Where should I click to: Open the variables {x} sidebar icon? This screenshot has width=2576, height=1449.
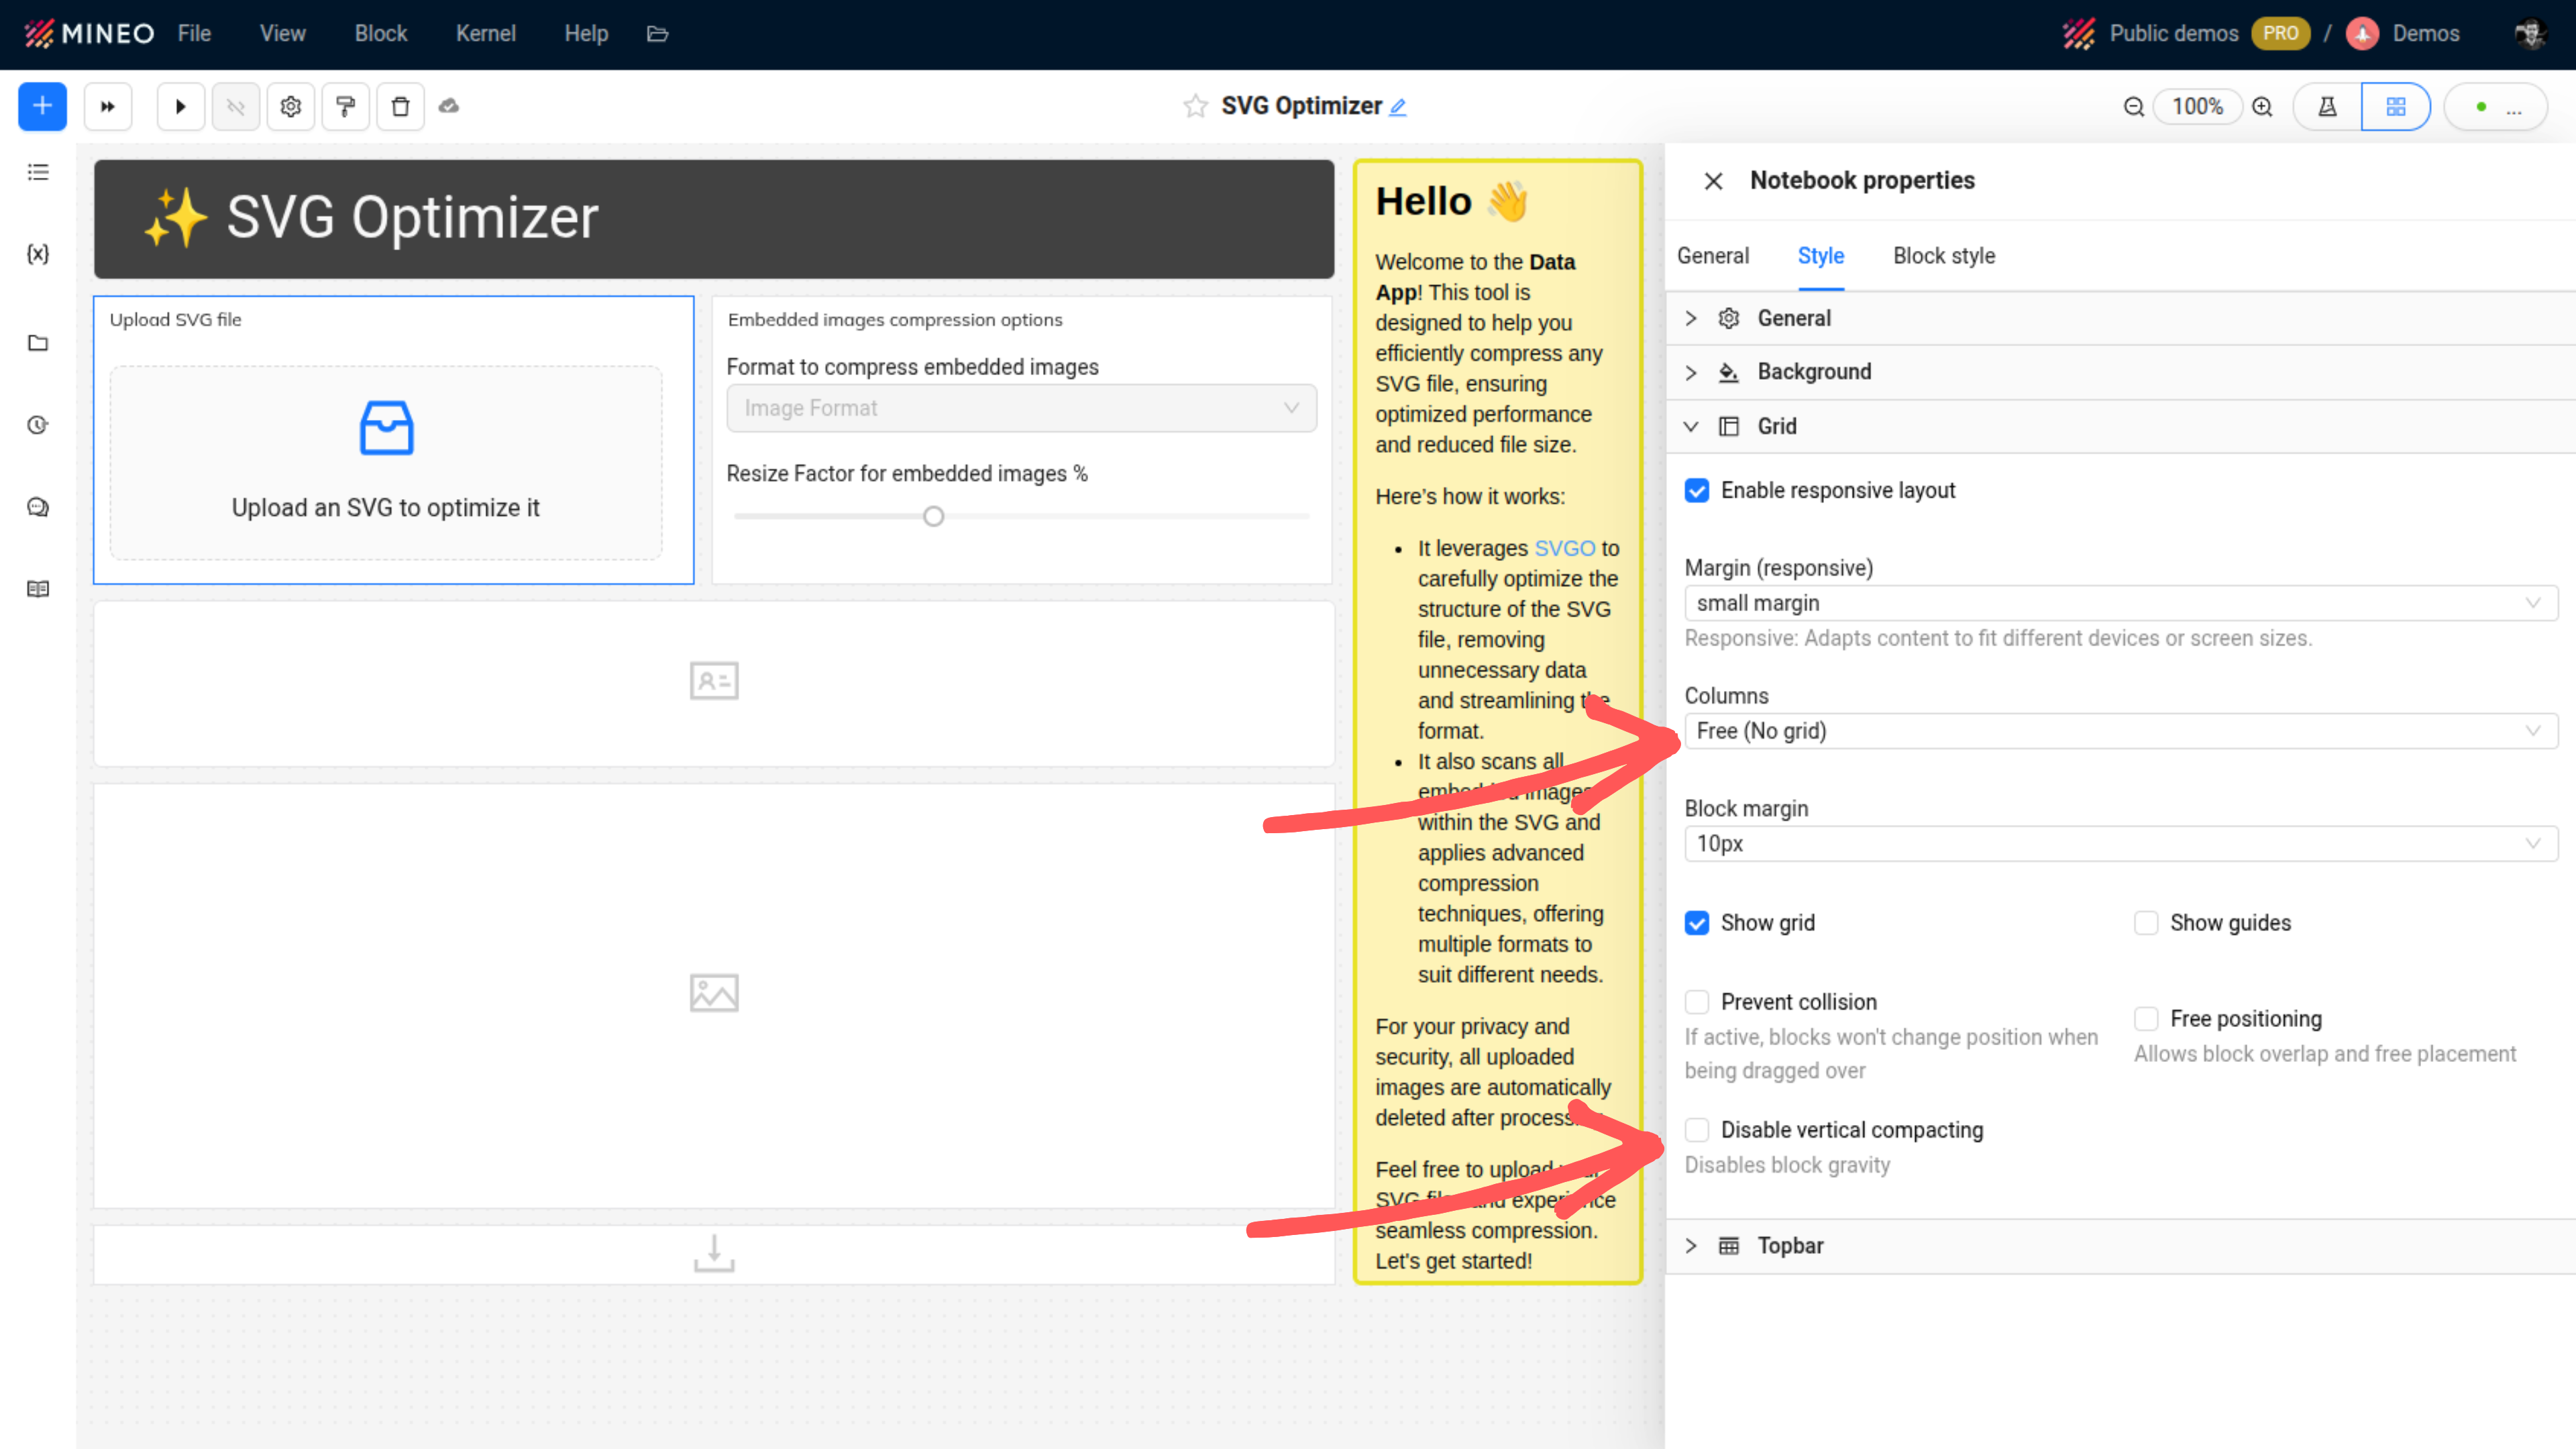coord(38,254)
